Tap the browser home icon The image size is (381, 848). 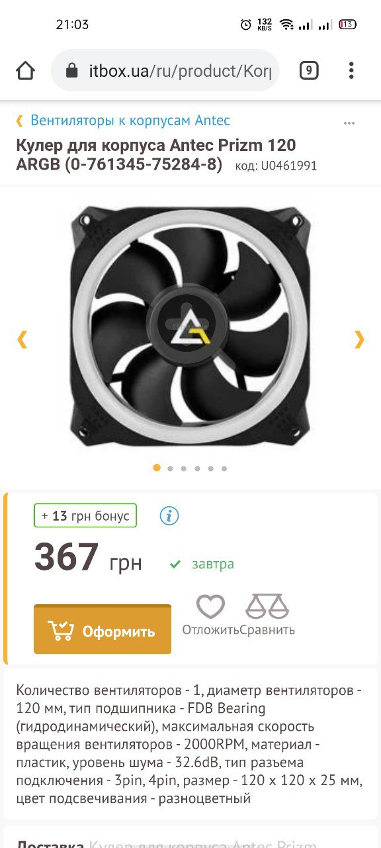click(x=25, y=70)
